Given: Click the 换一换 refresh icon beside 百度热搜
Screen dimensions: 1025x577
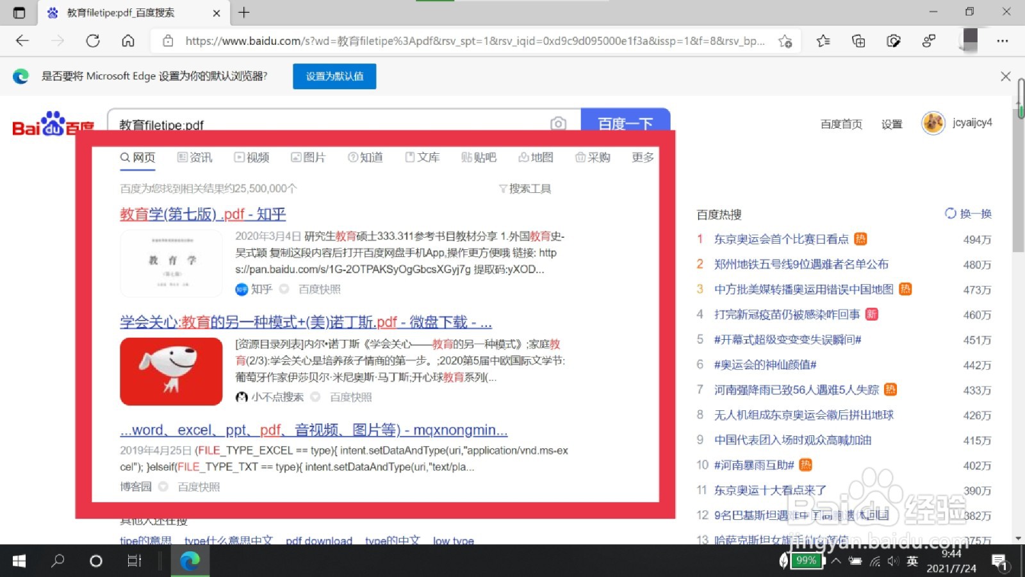Looking at the screenshot, I should (x=951, y=213).
